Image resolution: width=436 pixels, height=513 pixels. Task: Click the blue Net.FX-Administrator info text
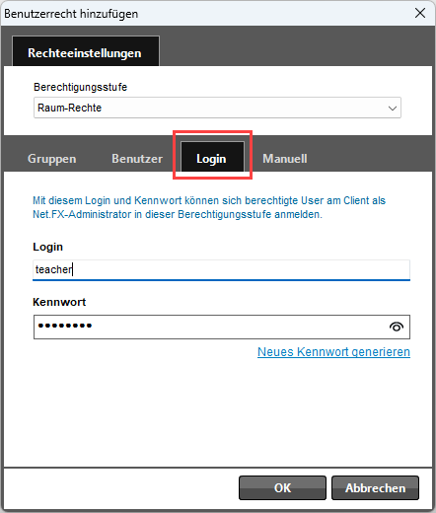(209, 207)
